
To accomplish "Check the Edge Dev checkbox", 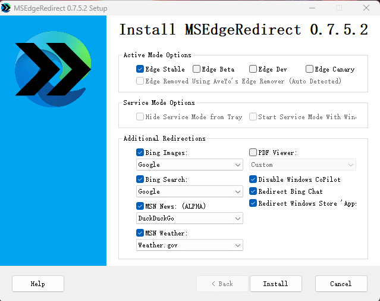I will point(253,69).
